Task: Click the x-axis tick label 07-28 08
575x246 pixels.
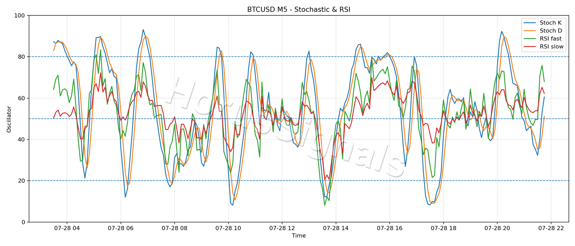Action: pos(174,228)
